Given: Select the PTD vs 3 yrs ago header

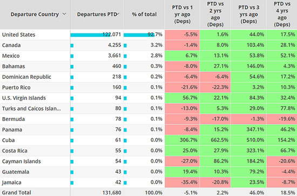Looking at the screenshot, I should [248, 15].
